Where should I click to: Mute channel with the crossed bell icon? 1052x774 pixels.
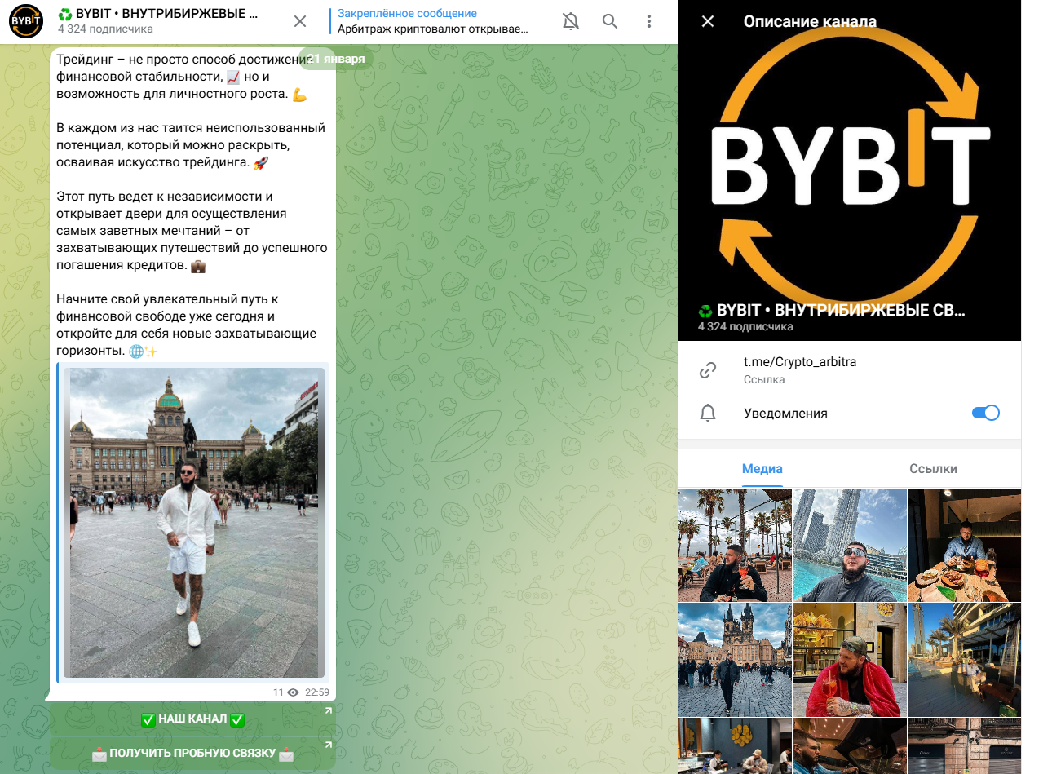(x=571, y=21)
